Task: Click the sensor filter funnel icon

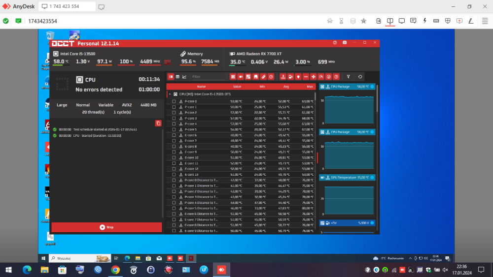Action: point(348,77)
